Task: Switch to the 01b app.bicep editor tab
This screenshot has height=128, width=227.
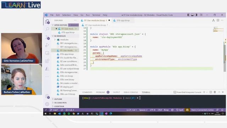Action: click(123, 21)
